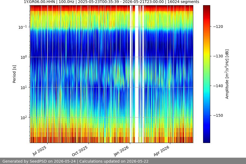Click the 10⁻¹ period tick label
The height and width of the screenshot is (164, 246).
point(22,27)
